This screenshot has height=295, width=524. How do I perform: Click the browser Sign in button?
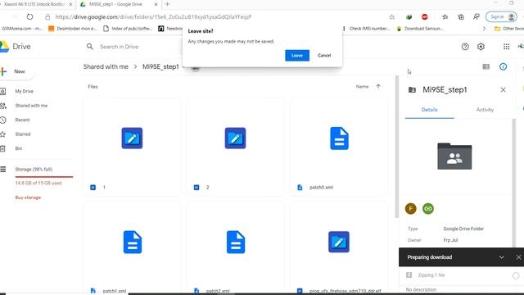pyautogui.click(x=501, y=16)
